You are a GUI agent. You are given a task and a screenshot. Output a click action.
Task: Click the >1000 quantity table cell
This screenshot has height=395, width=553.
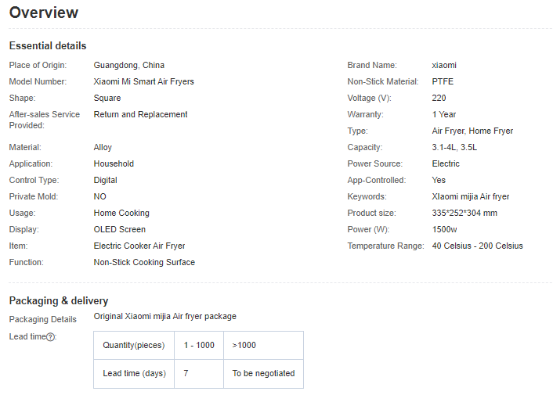point(263,345)
